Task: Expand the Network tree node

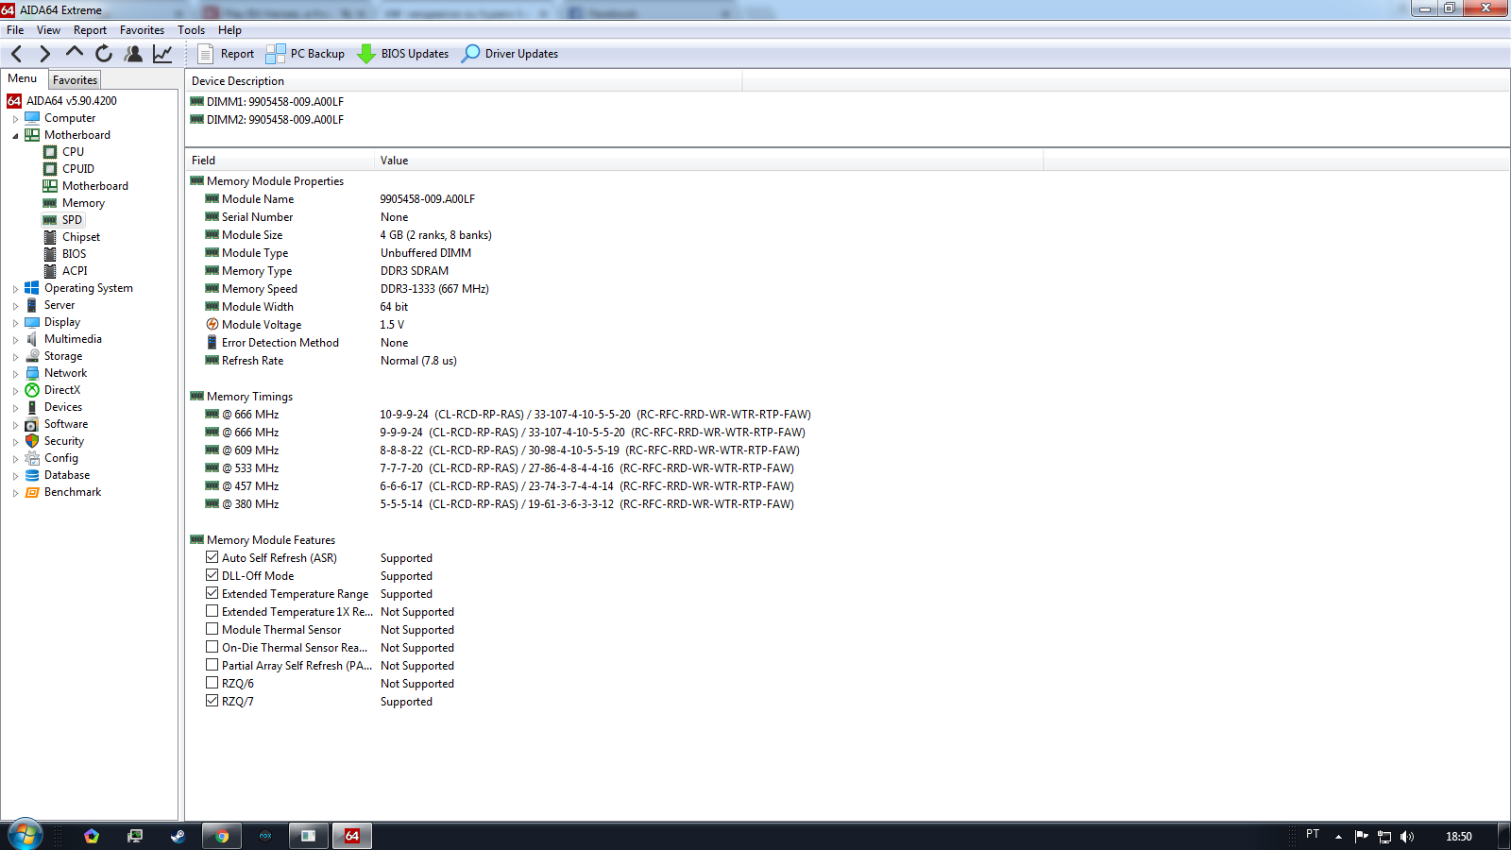Action: [x=15, y=374]
